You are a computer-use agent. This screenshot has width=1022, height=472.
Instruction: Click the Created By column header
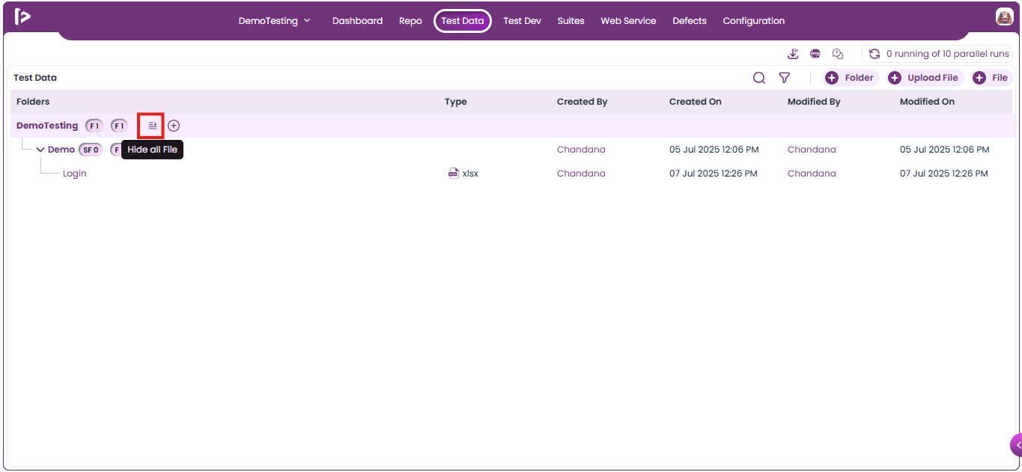[582, 102]
